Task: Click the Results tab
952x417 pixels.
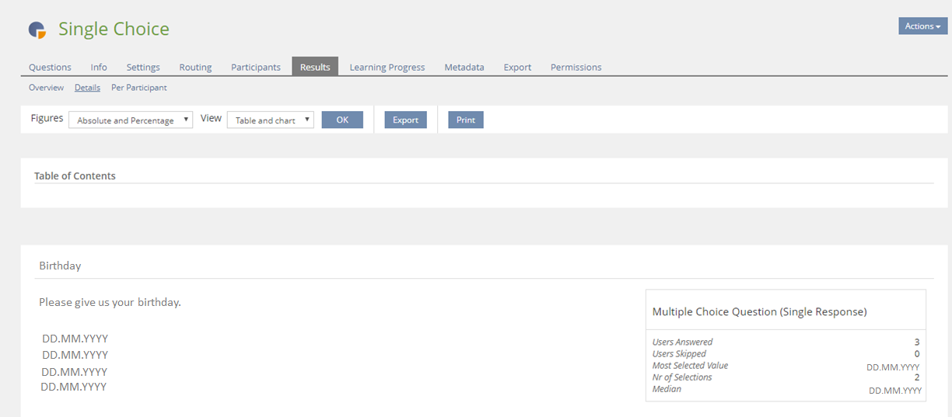Action: (x=315, y=68)
